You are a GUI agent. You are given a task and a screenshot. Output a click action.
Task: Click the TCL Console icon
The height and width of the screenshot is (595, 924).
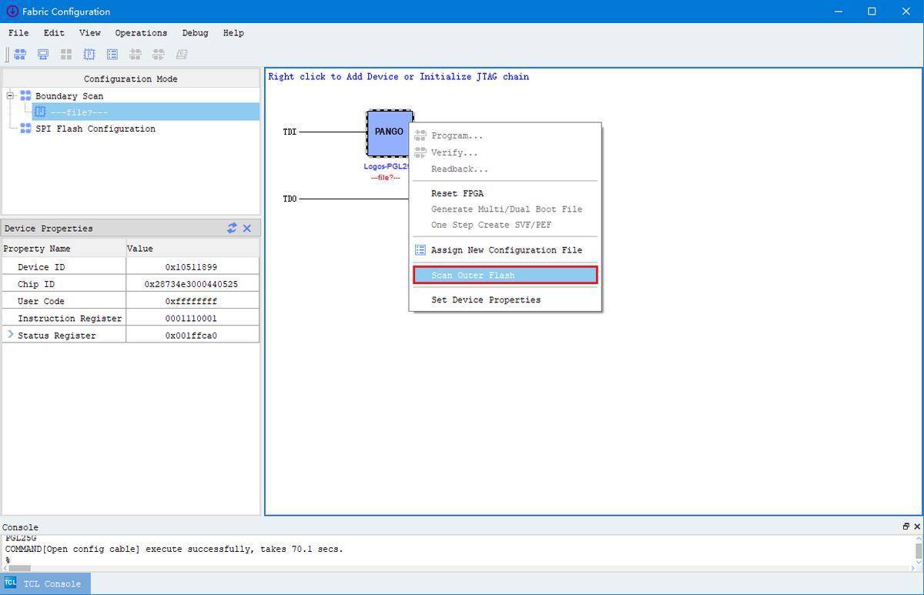(11, 583)
